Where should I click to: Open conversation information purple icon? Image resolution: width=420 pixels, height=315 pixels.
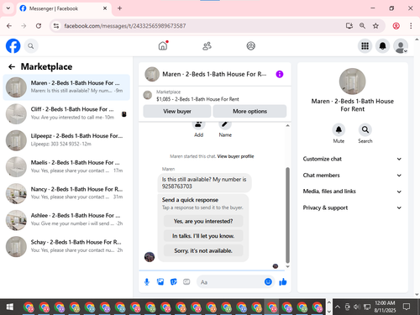[280, 74]
